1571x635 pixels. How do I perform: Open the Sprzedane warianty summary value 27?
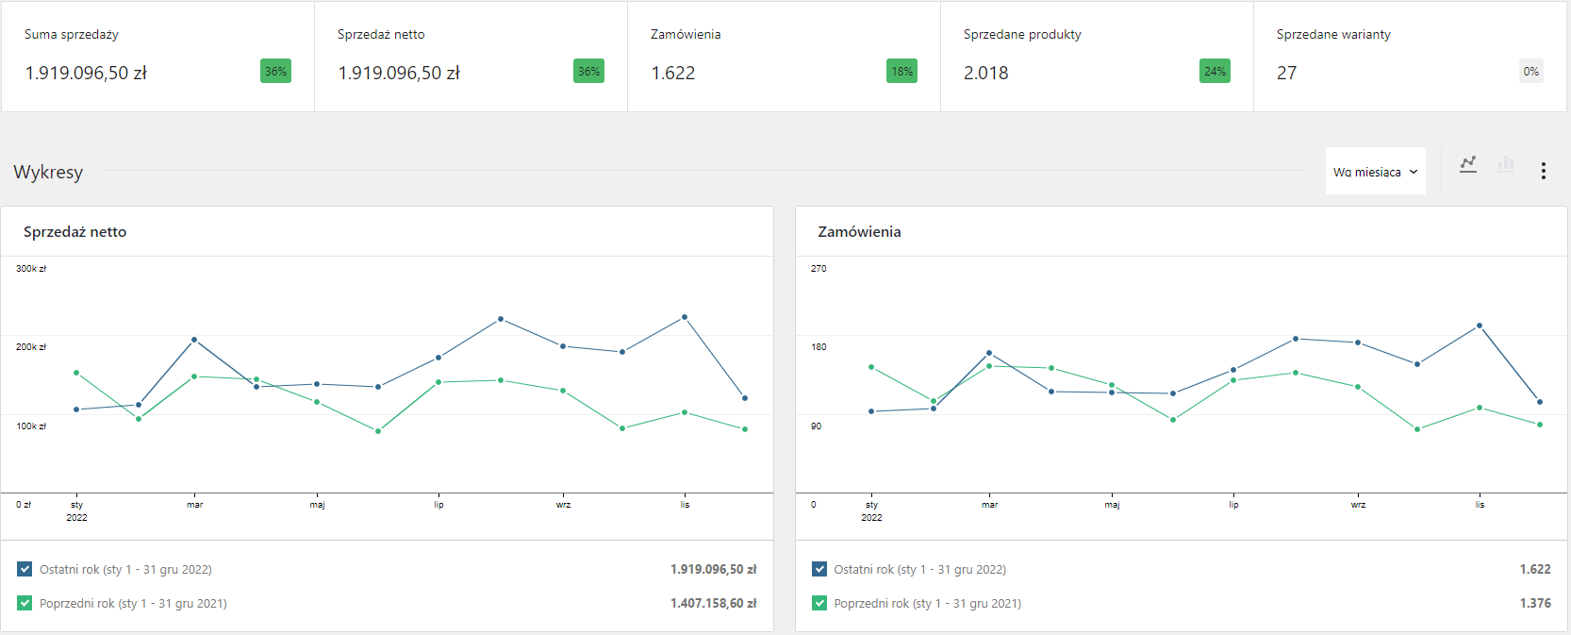[x=1286, y=74]
